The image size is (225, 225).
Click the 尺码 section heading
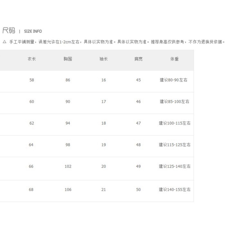[9, 31]
